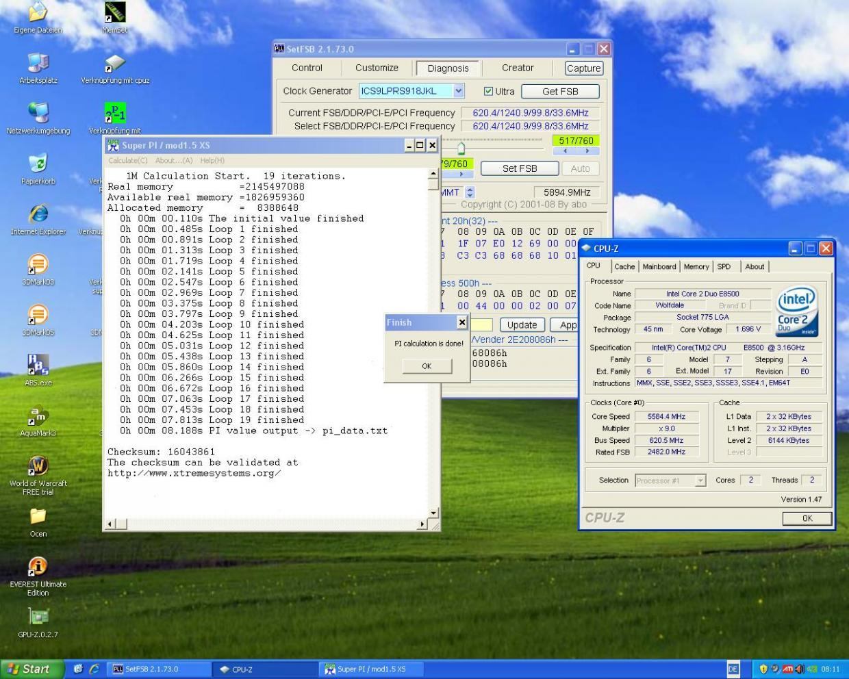Open the Calculate menu in Super PI
This screenshot has height=679, width=849.
click(x=127, y=160)
